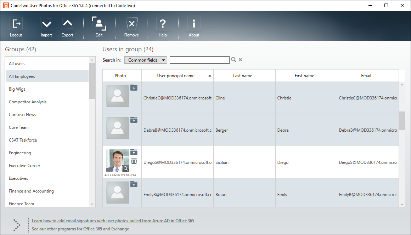Image resolution: width=411 pixels, height=235 pixels.
Task: Sort by the Photo column header
Action: 122,76
